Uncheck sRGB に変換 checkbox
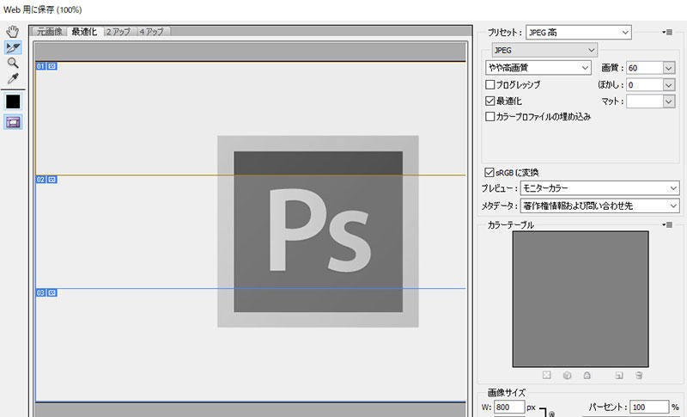Viewport: 687px width, 417px height. 489,172
